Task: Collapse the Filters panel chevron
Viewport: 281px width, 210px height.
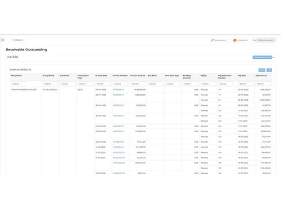Action: click(273, 57)
